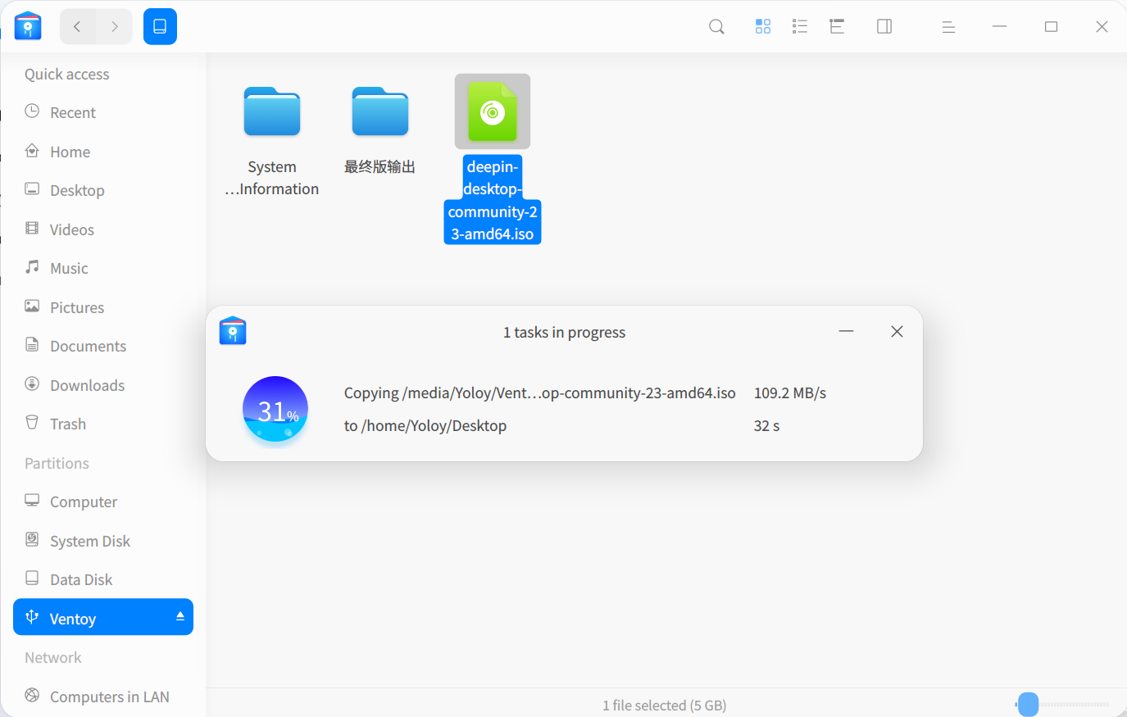Switch to icon grid view
Viewport: 1127px width, 717px height.
[763, 26]
